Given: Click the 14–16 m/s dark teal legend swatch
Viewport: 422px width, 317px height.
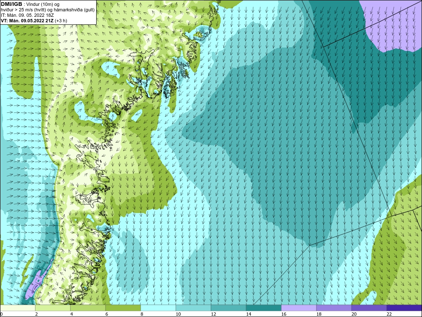Looking at the screenshot, I should click(x=263, y=308).
